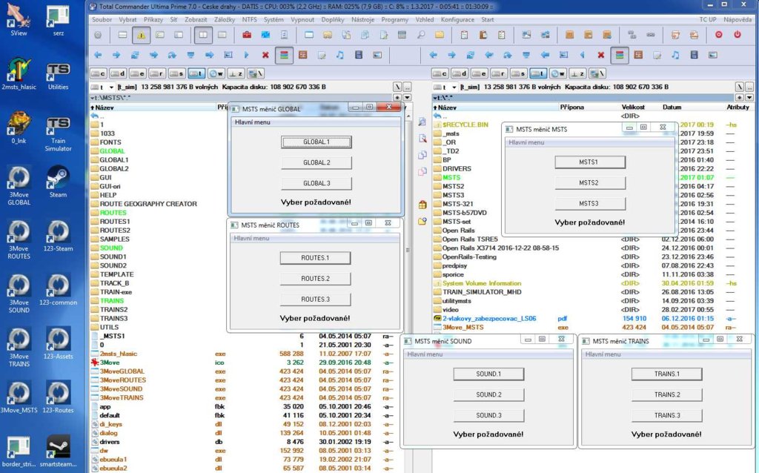Expand left panel directory history arrow
Screen dimensions: 759x473
(406, 97)
